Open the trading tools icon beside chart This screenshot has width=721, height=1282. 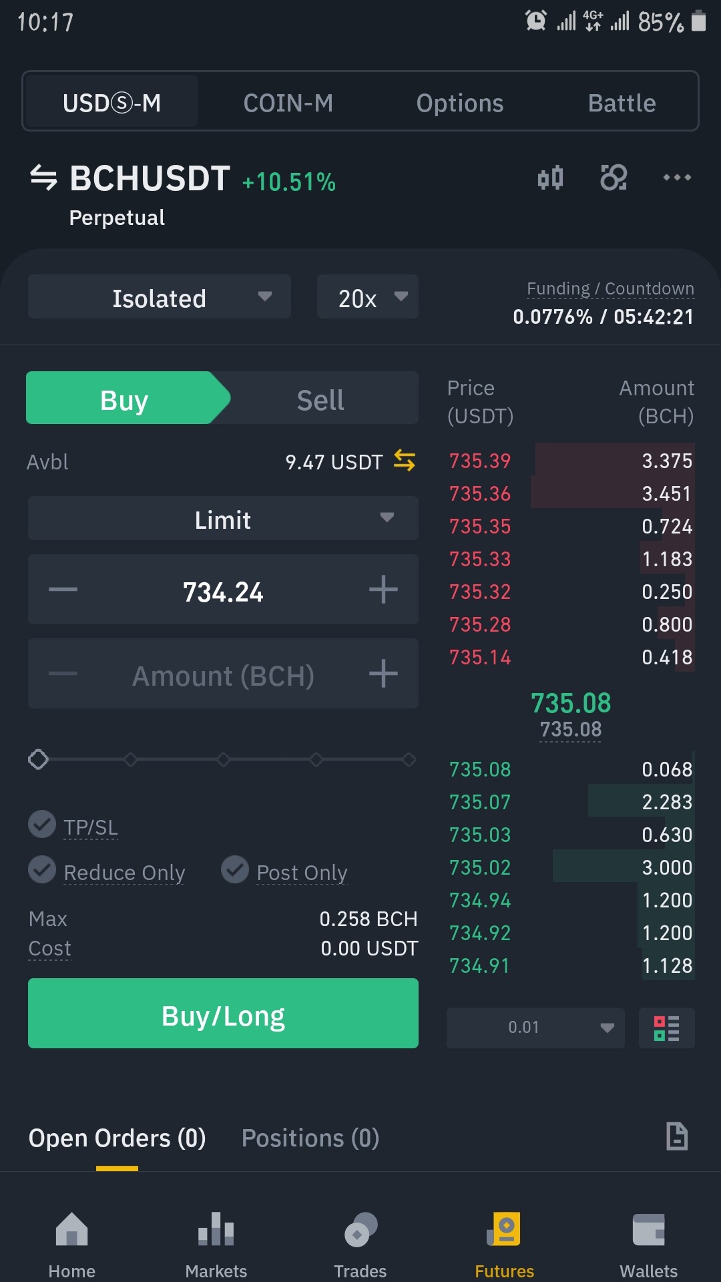pyautogui.click(x=614, y=178)
